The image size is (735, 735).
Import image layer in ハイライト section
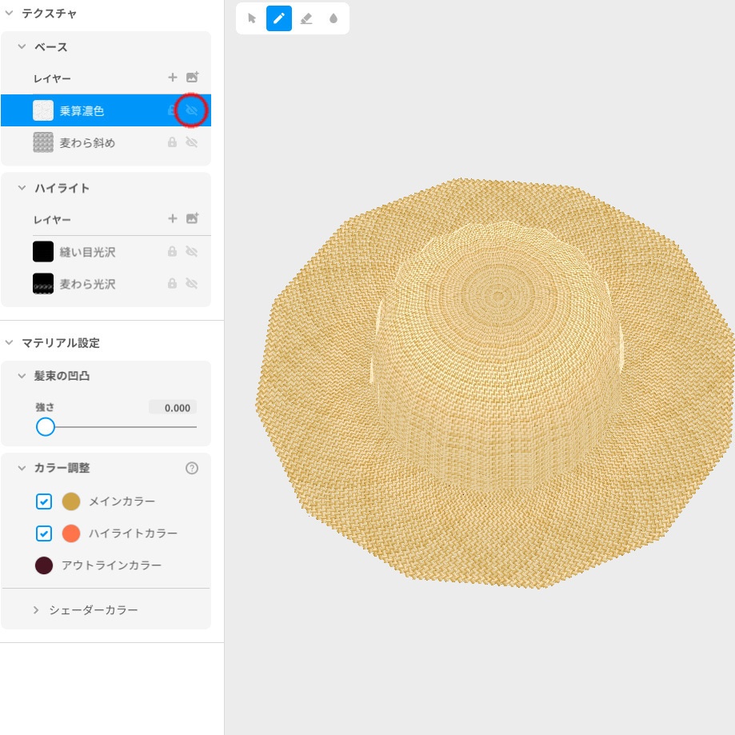(x=192, y=218)
